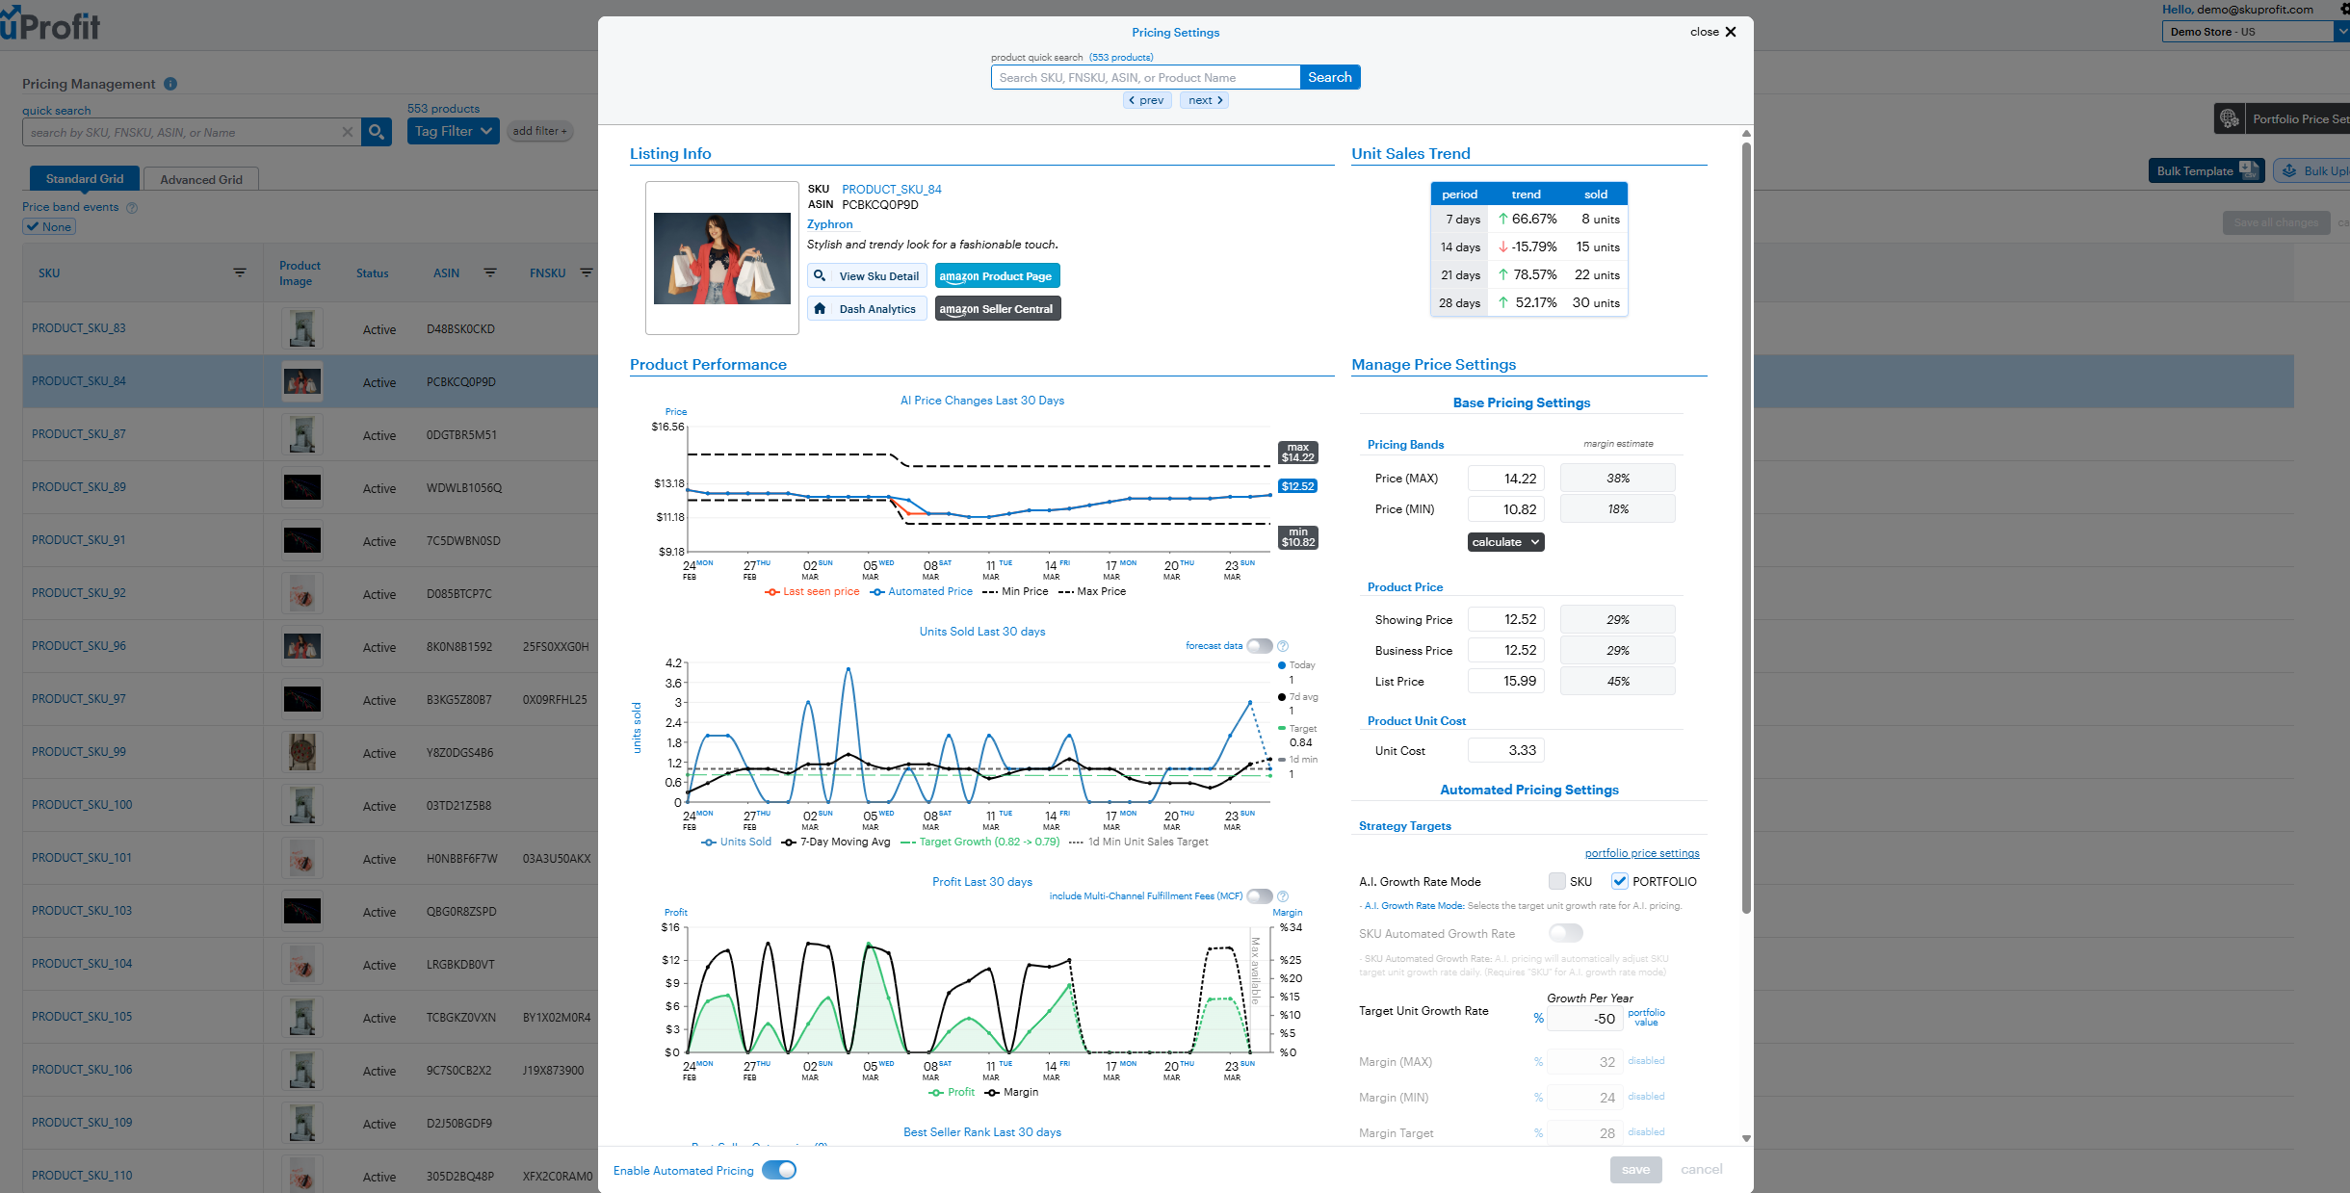The image size is (2350, 1193).
Task: Open View Sku Detail
Action: coord(868,276)
